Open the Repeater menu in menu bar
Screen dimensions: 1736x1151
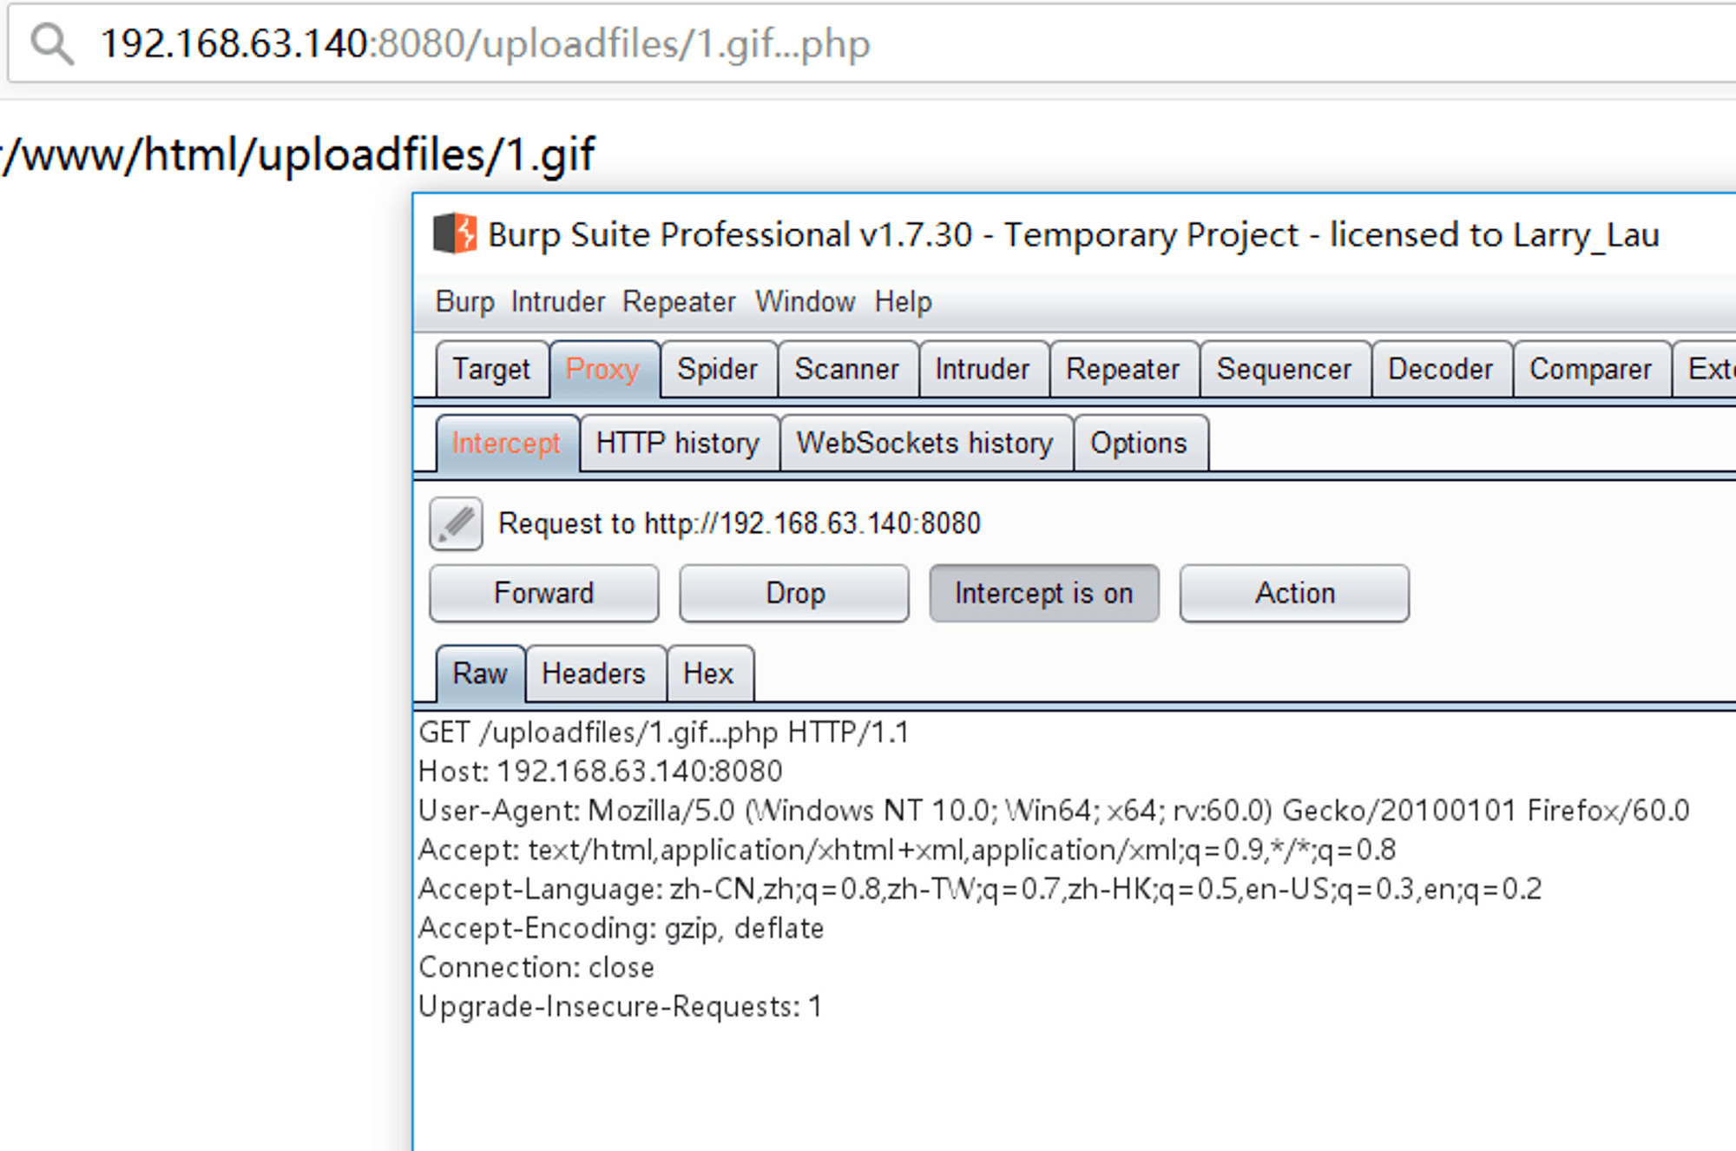(x=679, y=302)
